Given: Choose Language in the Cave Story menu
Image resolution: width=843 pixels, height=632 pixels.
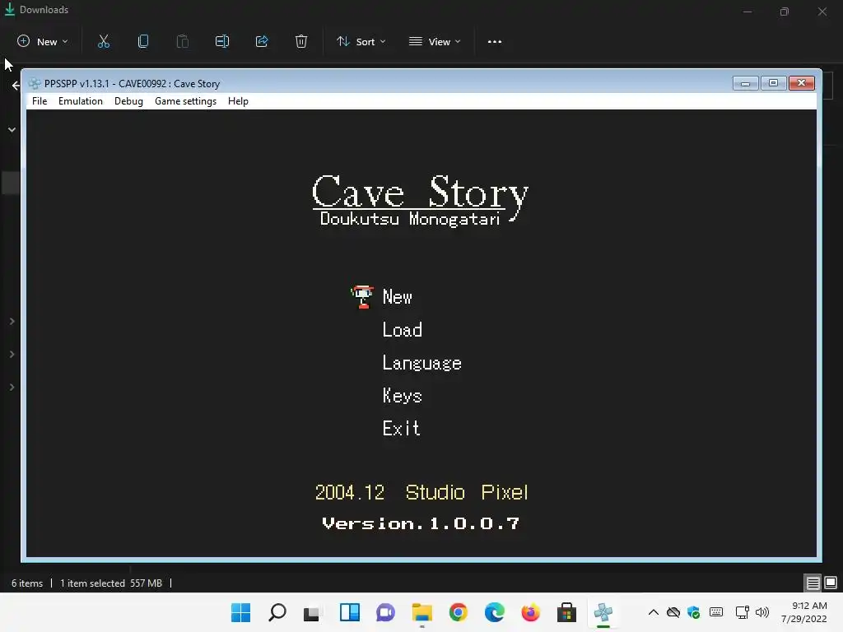Looking at the screenshot, I should tap(421, 363).
